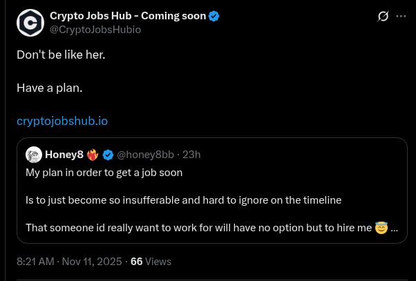Open the 66 Views count
The width and height of the screenshot is (416, 281).
click(151, 262)
